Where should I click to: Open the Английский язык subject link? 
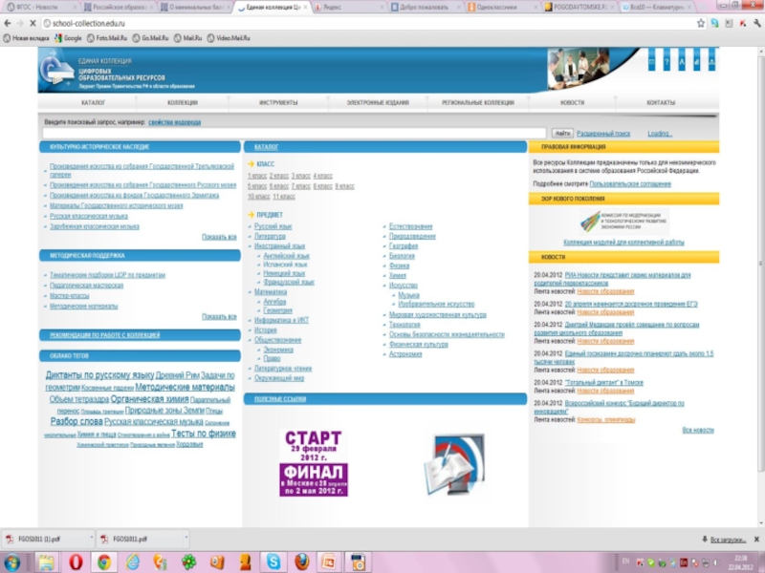point(286,256)
